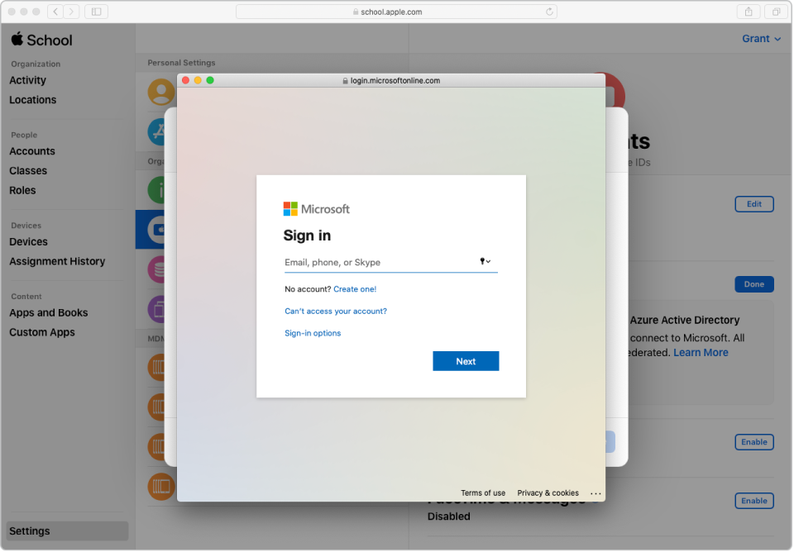Click the Sign in heading
794x552 pixels.
pos(308,236)
